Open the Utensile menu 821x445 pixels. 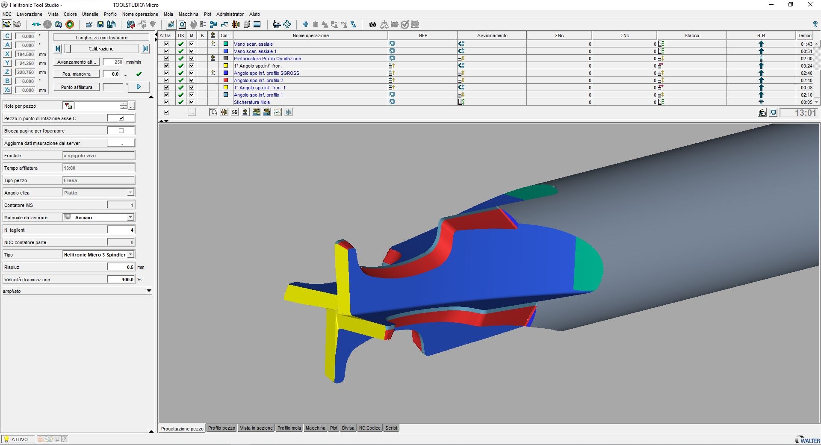[90, 14]
